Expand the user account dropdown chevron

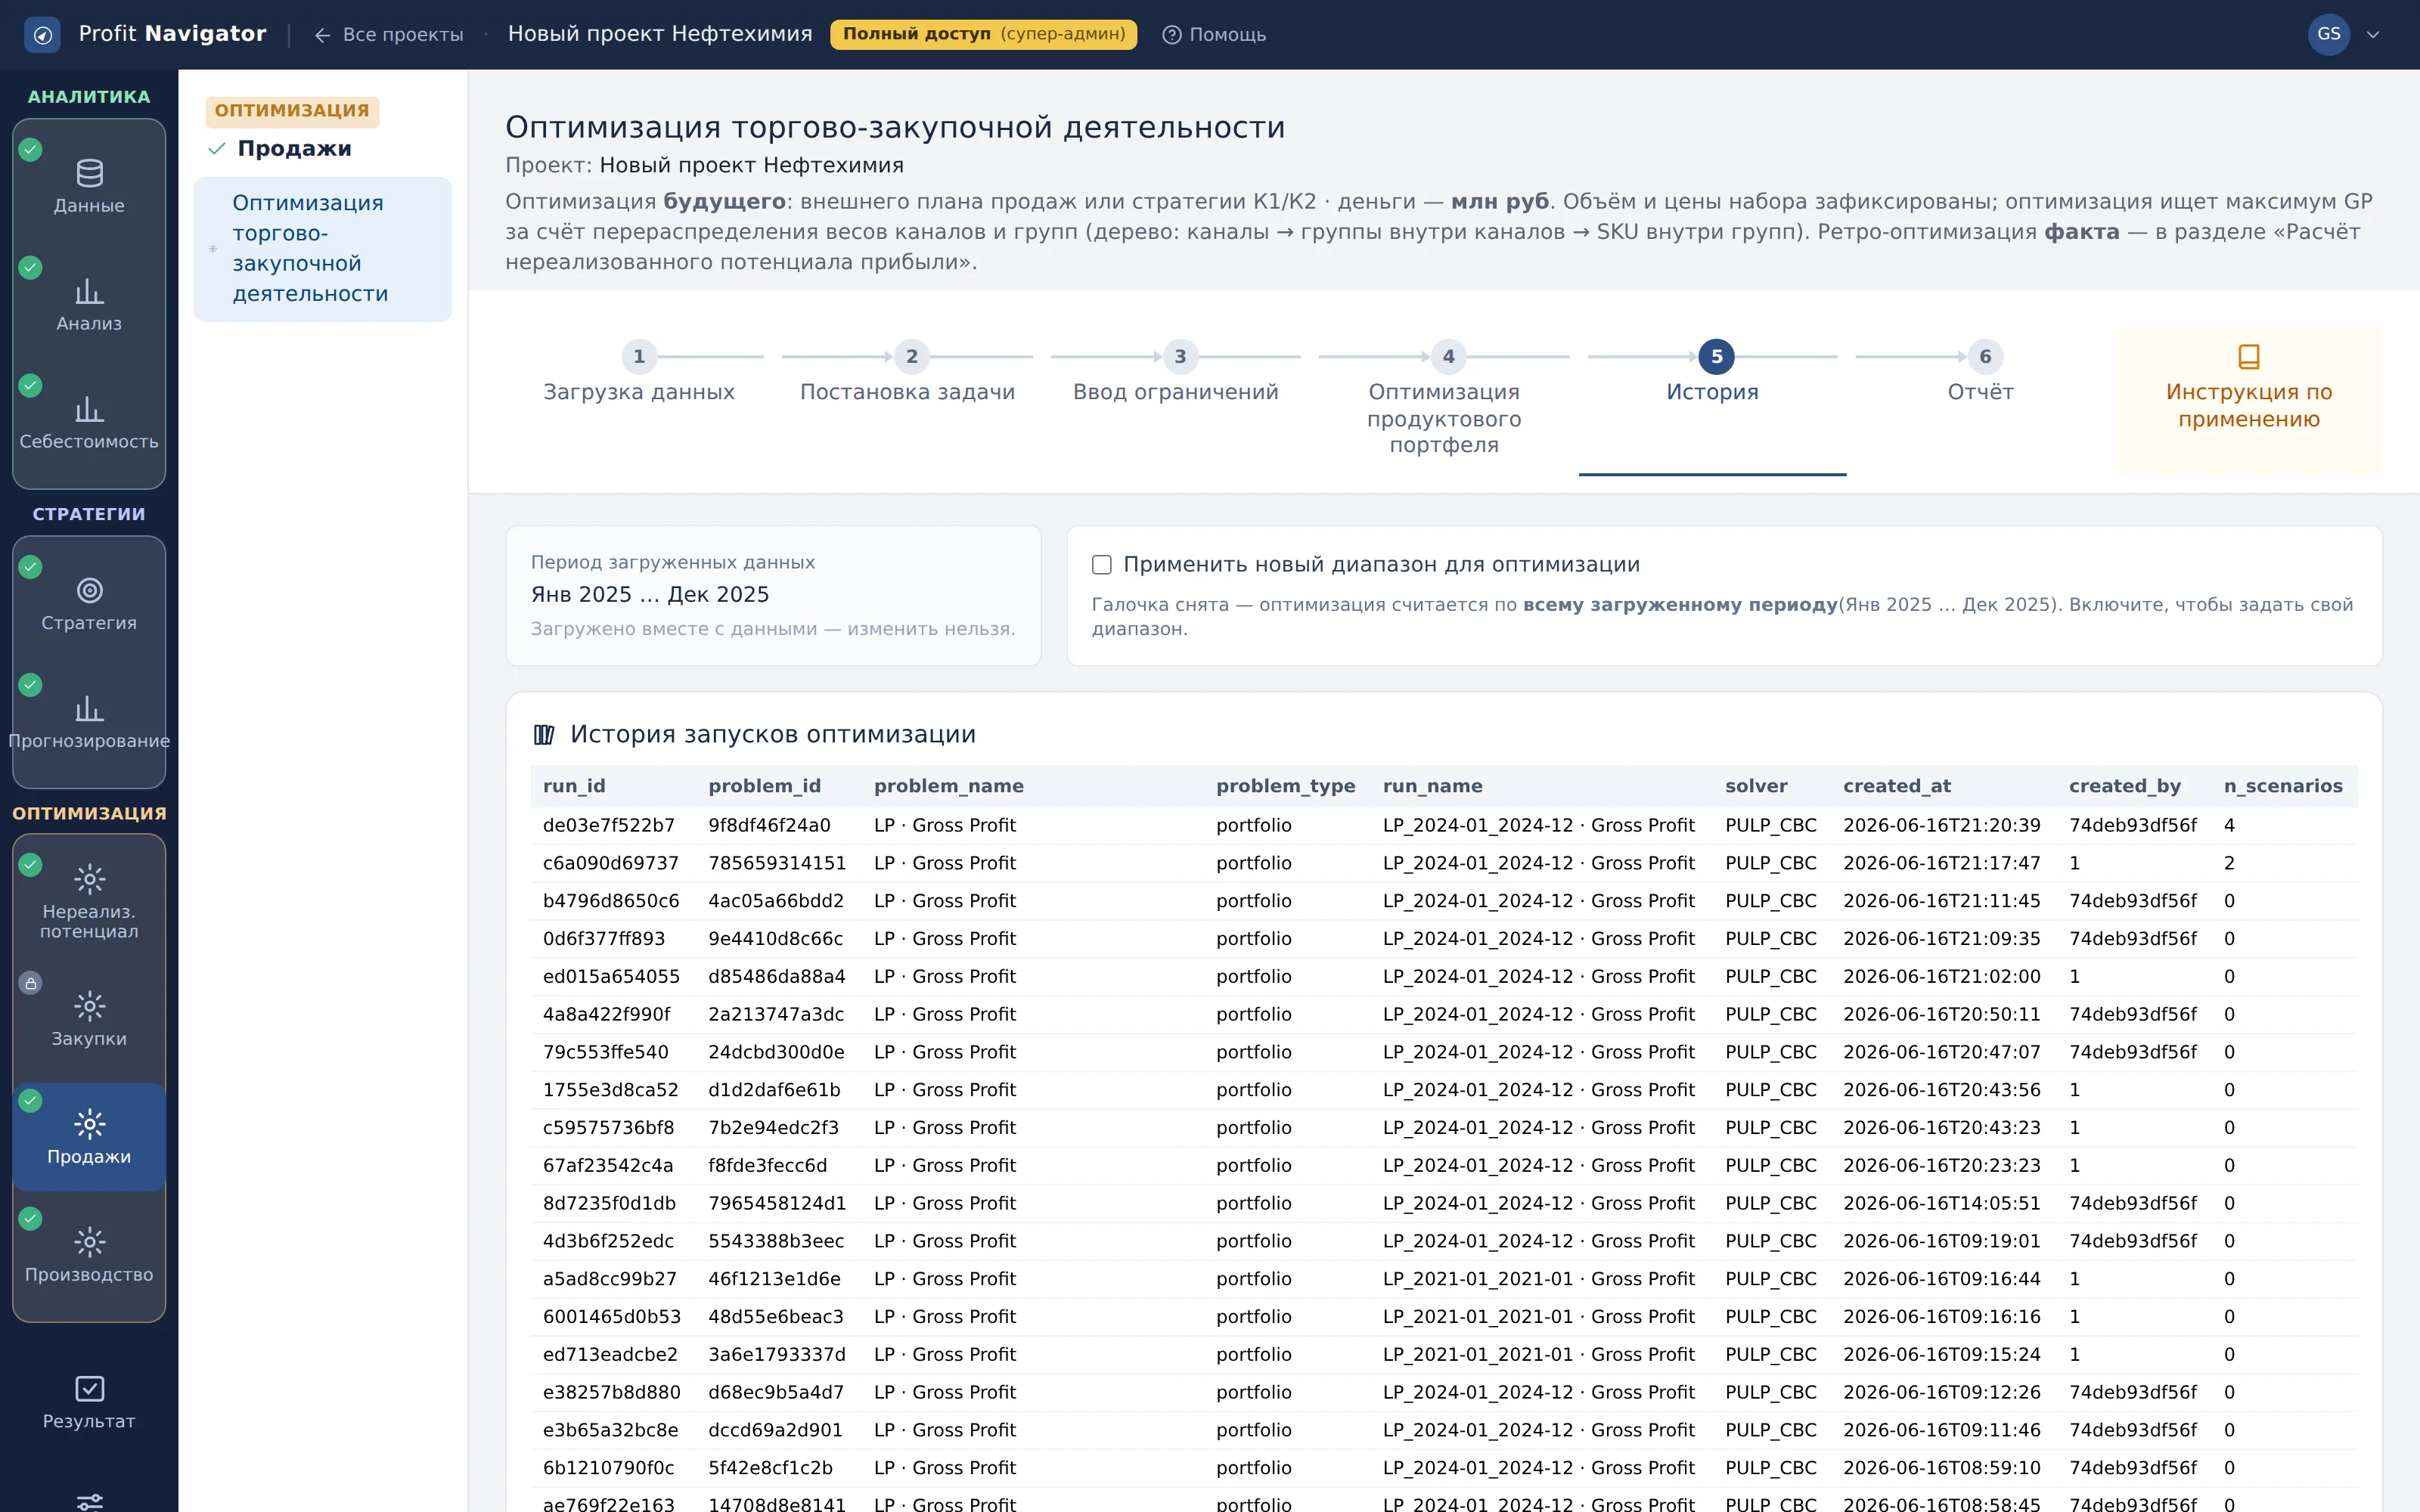2373,35
